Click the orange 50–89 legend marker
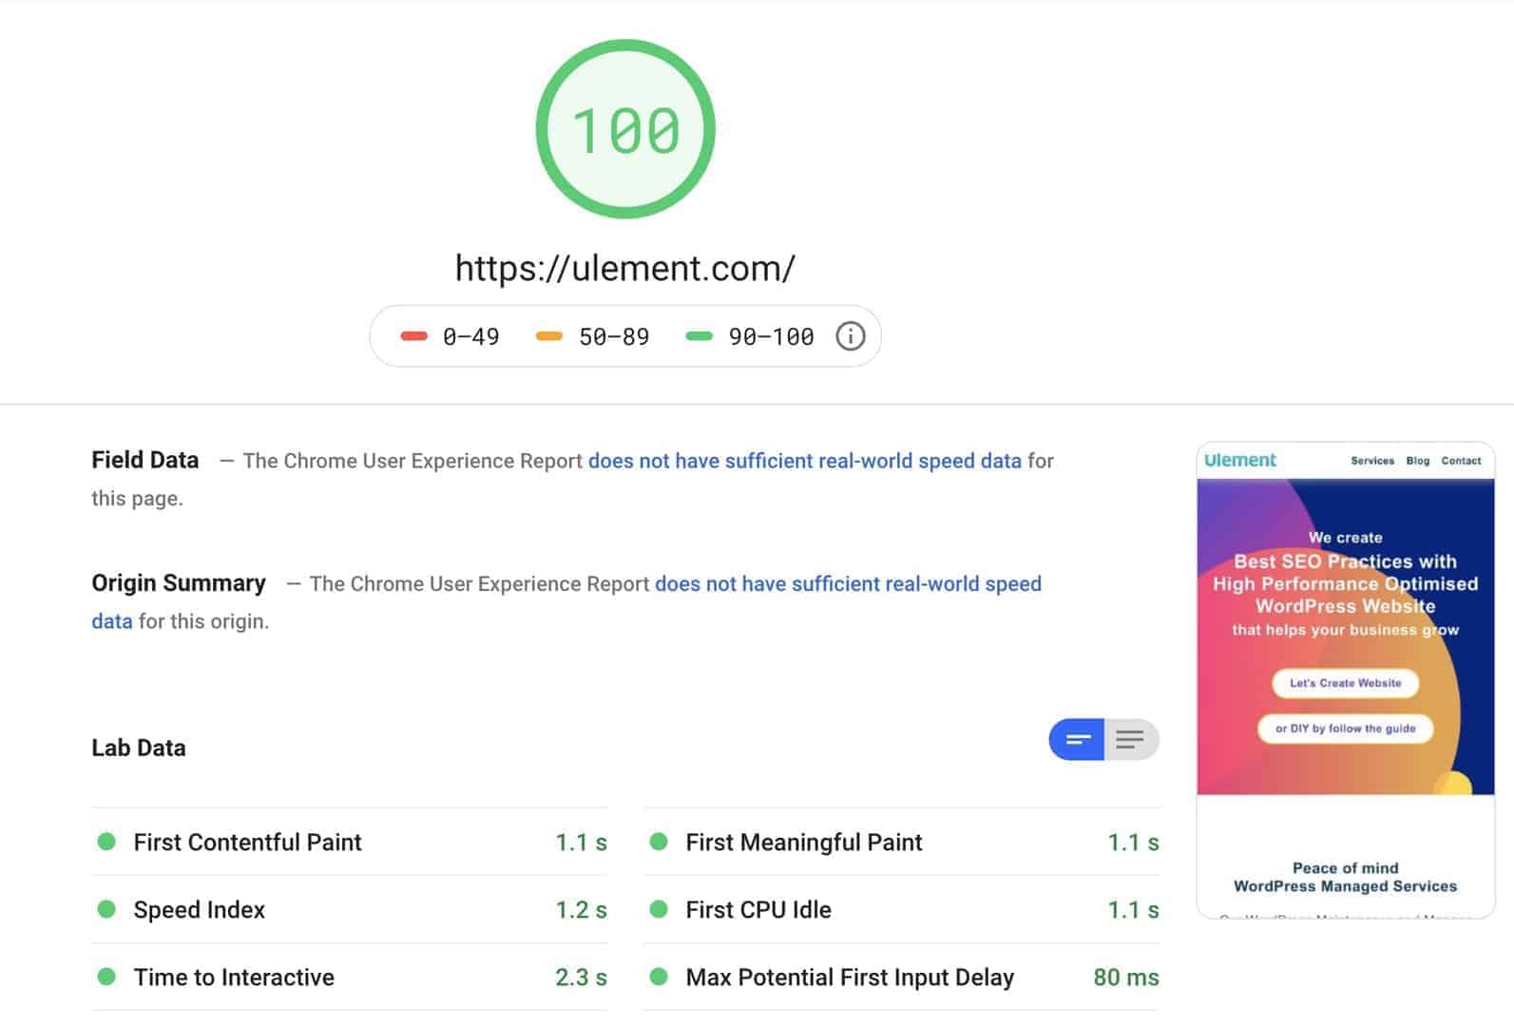1514x1026 pixels. point(549,336)
